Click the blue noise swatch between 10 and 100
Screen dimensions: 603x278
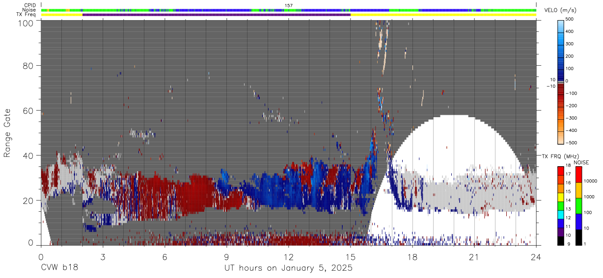(x=578, y=221)
